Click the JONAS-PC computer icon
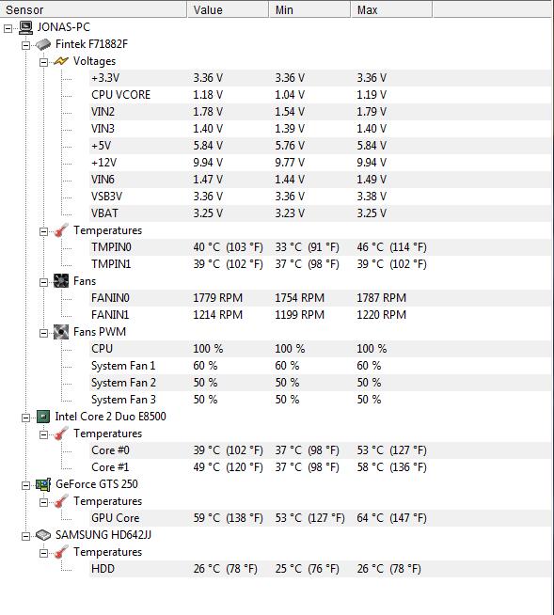Viewport: 554px width, 615px height. pos(26,27)
